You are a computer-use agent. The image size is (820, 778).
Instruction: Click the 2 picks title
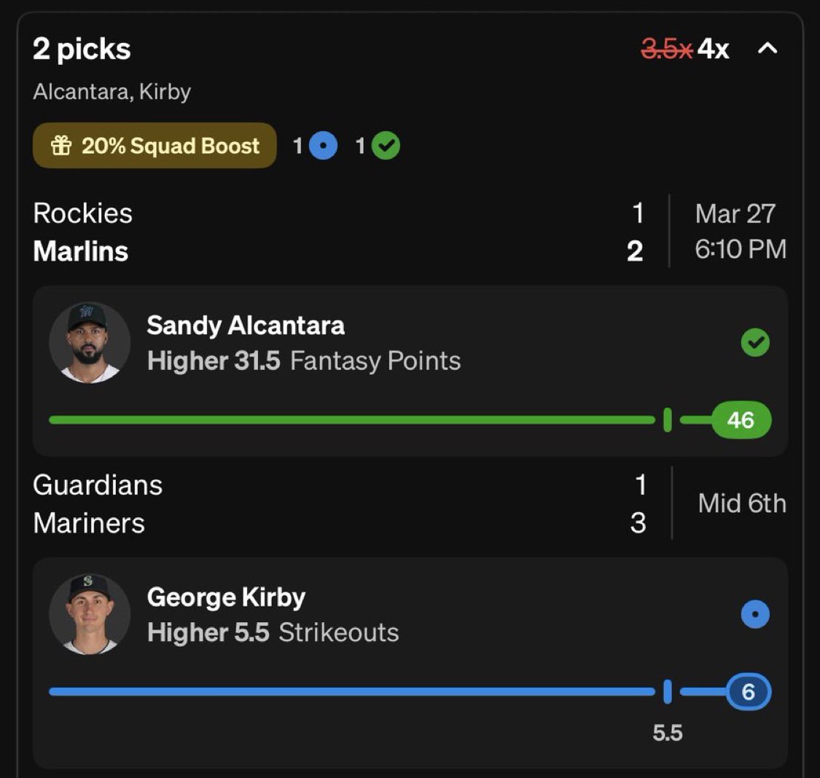[82, 49]
